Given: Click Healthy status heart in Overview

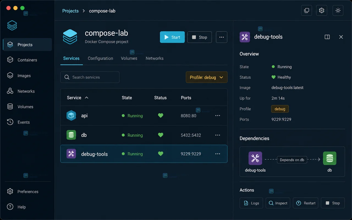Looking at the screenshot, I should click(x=273, y=77).
